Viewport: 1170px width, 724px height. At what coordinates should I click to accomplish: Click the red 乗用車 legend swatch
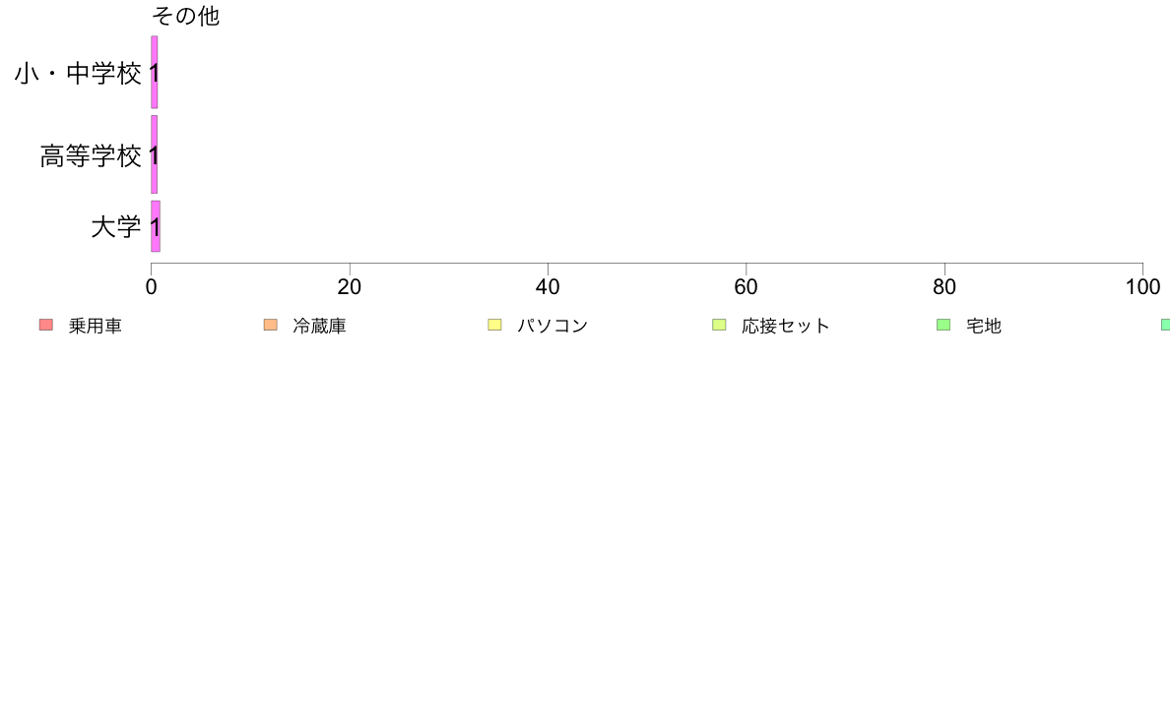point(46,325)
